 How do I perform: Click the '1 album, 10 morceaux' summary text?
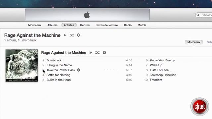[x=20, y=40]
